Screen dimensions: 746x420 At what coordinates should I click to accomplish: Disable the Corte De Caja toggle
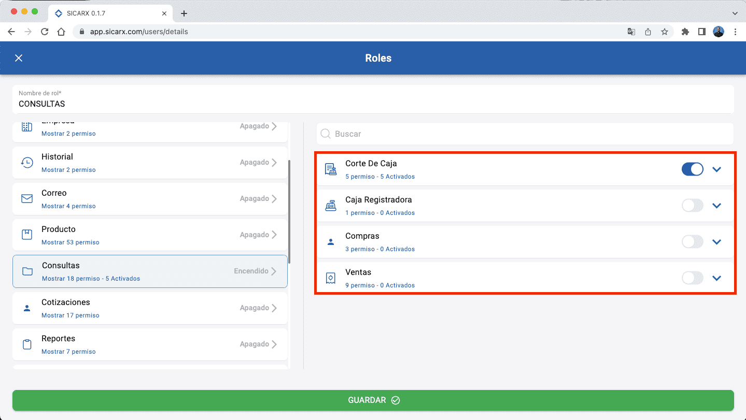coord(692,169)
